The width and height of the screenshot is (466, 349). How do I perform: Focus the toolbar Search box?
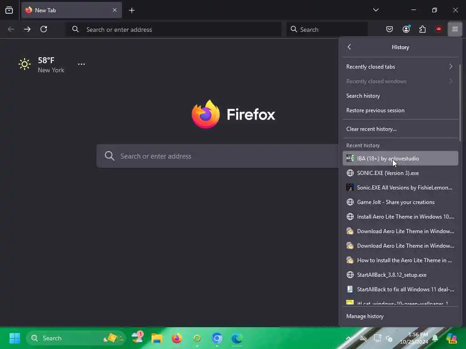327,30
